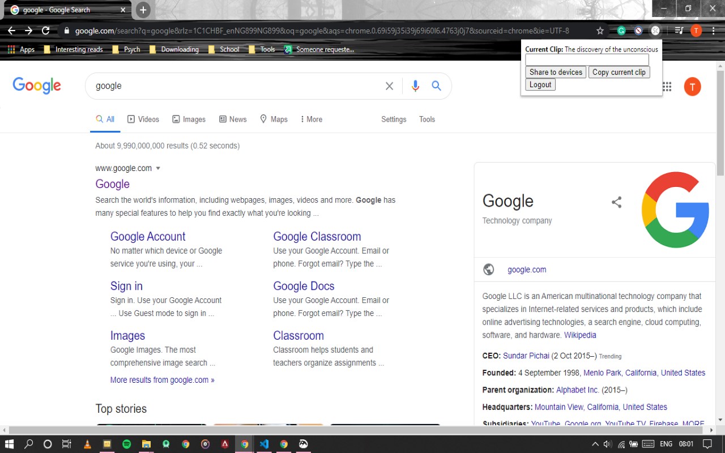Viewport: 725px width, 453px height.
Task: Show hidden system tray icons
Action: coord(595,444)
